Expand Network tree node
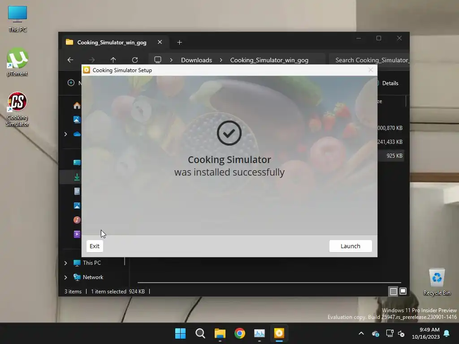Viewport: 459px width, 344px height. [x=65, y=277]
